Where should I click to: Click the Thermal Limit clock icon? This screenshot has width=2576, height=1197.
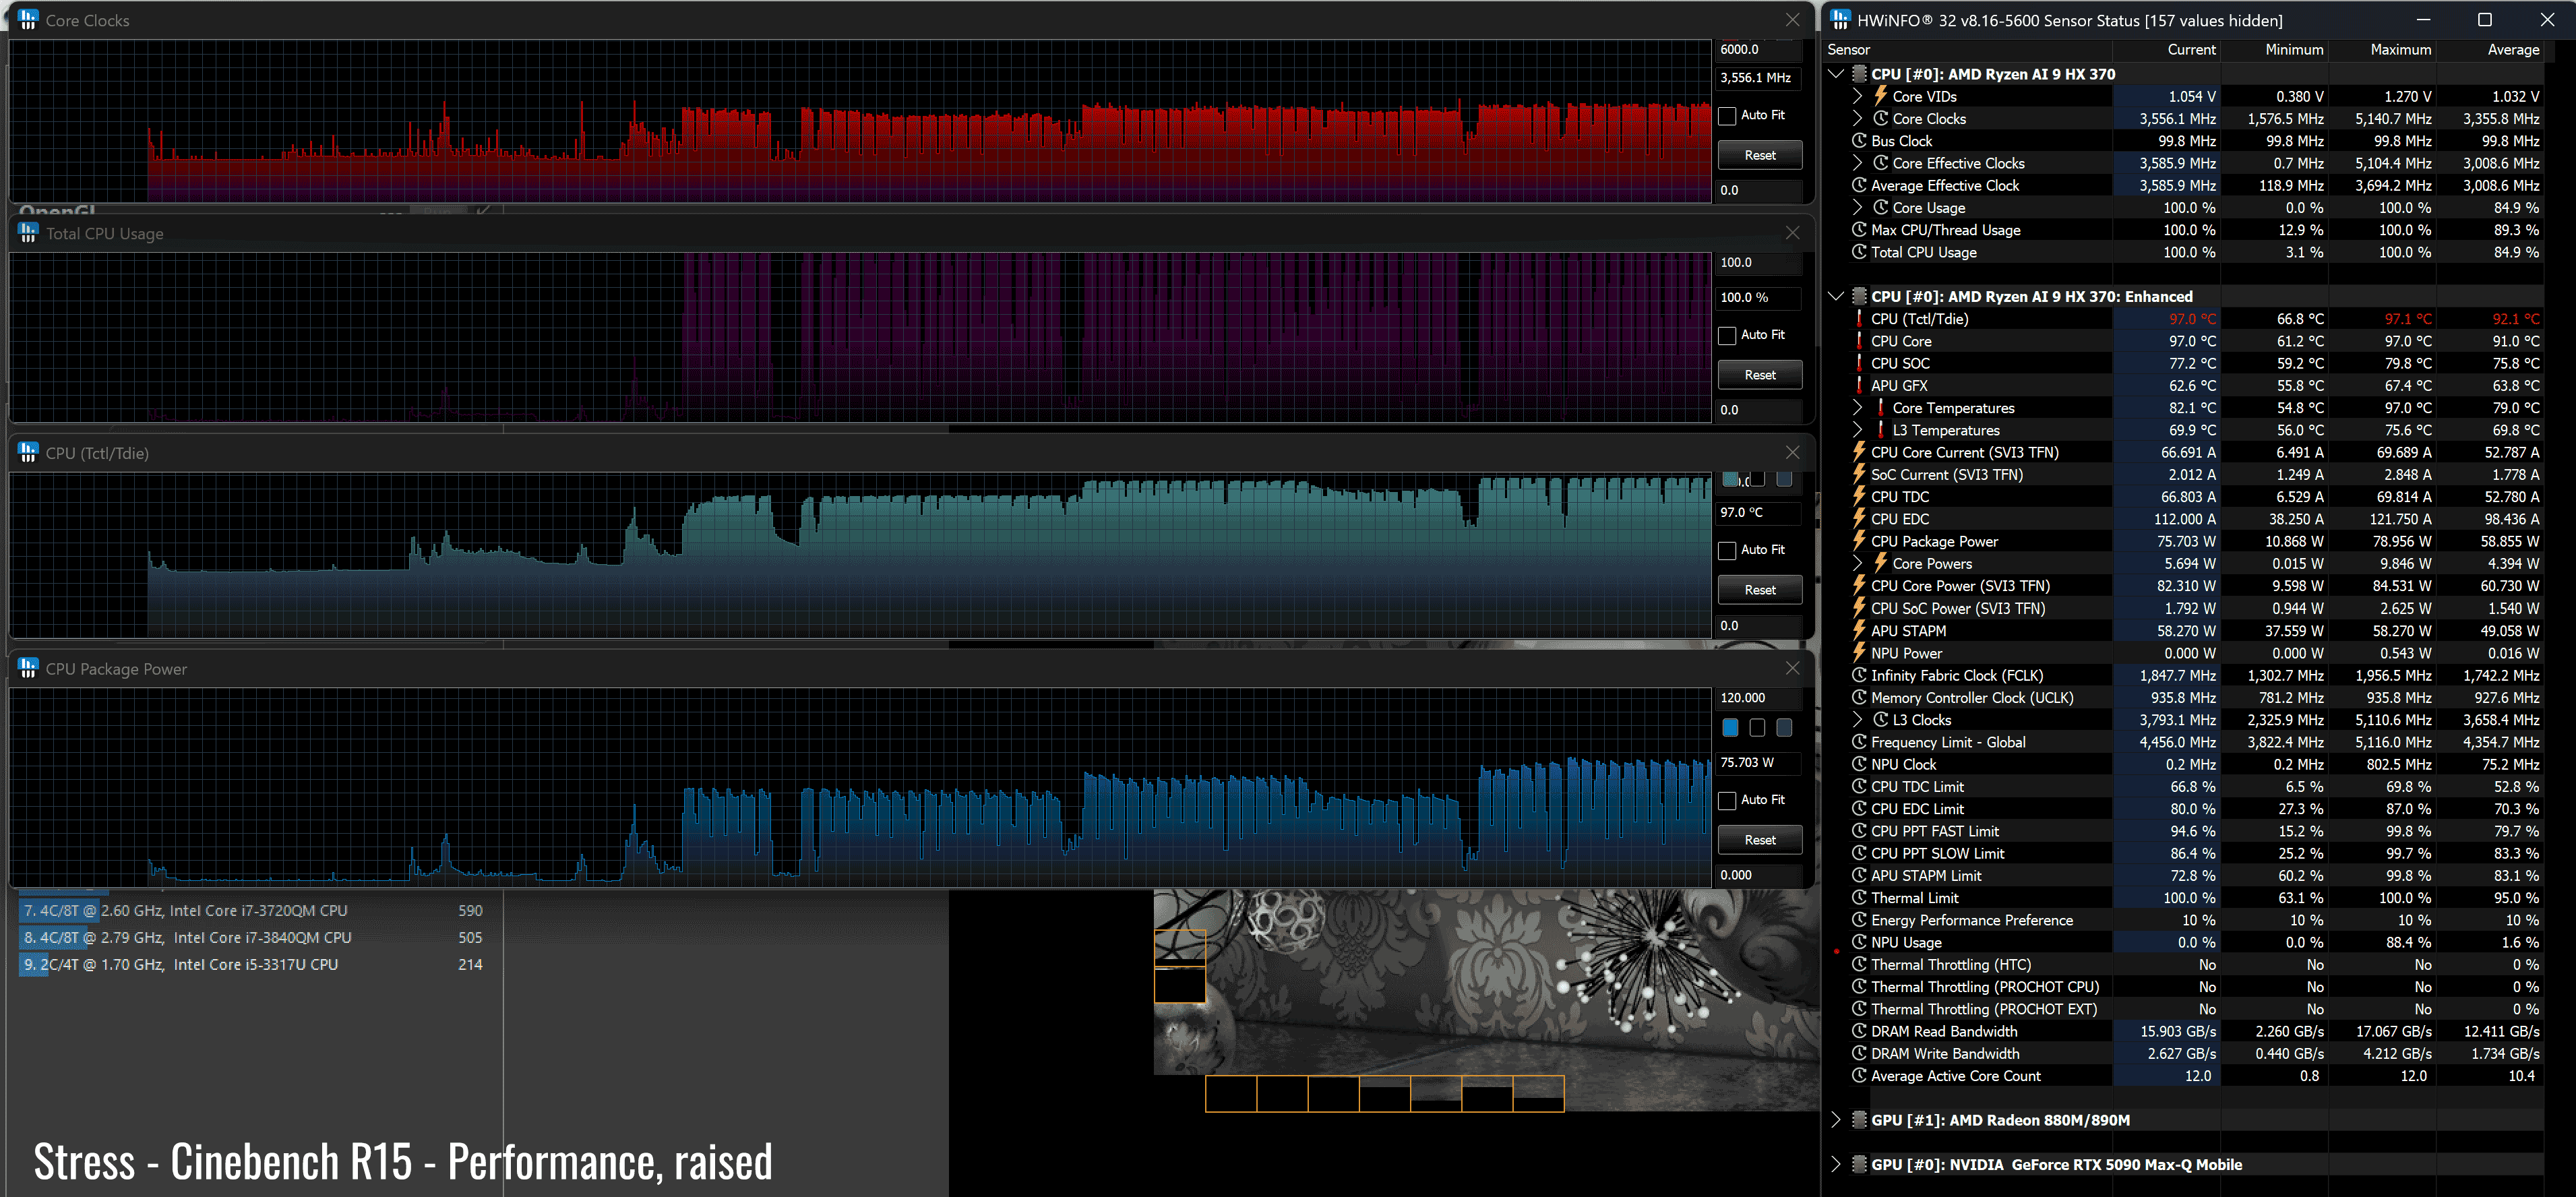click(x=1859, y=898)
